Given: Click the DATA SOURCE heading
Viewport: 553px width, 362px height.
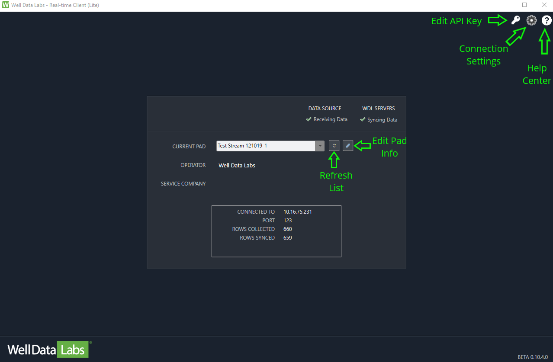Looking at the screenshot, I should pos(325,109).
